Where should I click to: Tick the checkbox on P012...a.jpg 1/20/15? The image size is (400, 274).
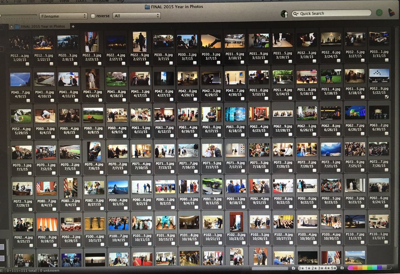coord(27,64)
